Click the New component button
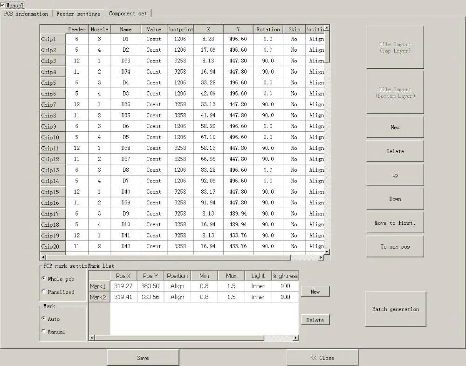 [395, 127]
